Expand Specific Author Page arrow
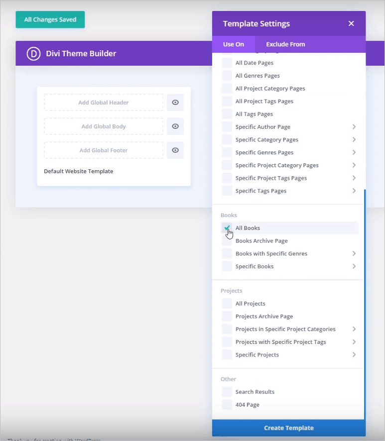Screen dimensions: 385x441 [354, 127]
